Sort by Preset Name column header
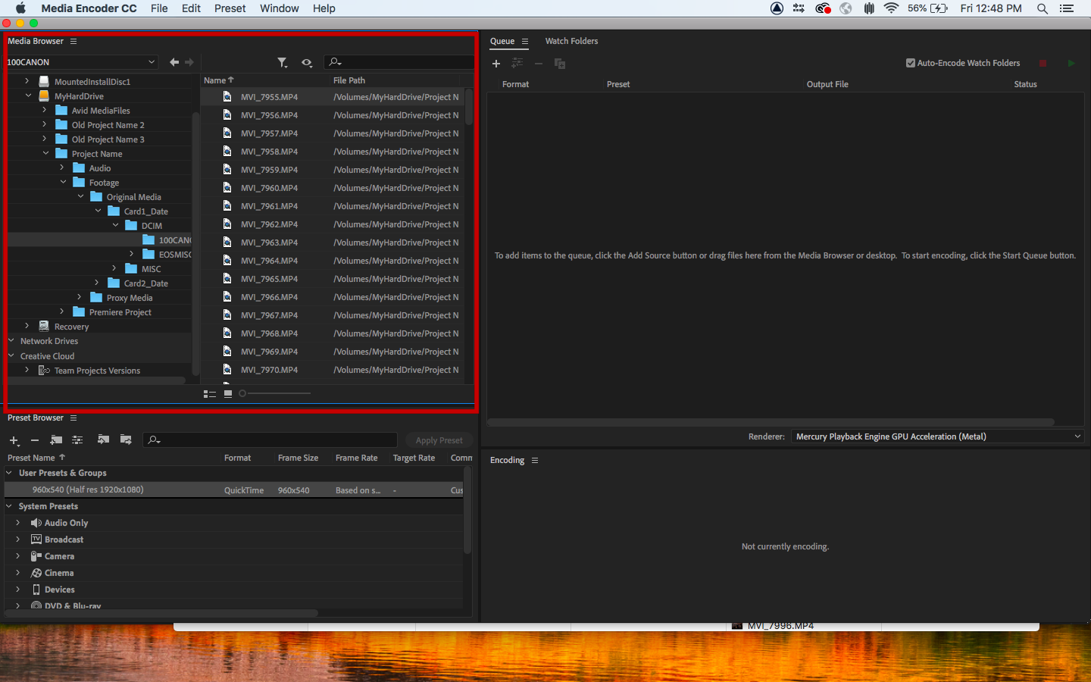Screen dimensions: 1091x682 click(x=31, y=458)
